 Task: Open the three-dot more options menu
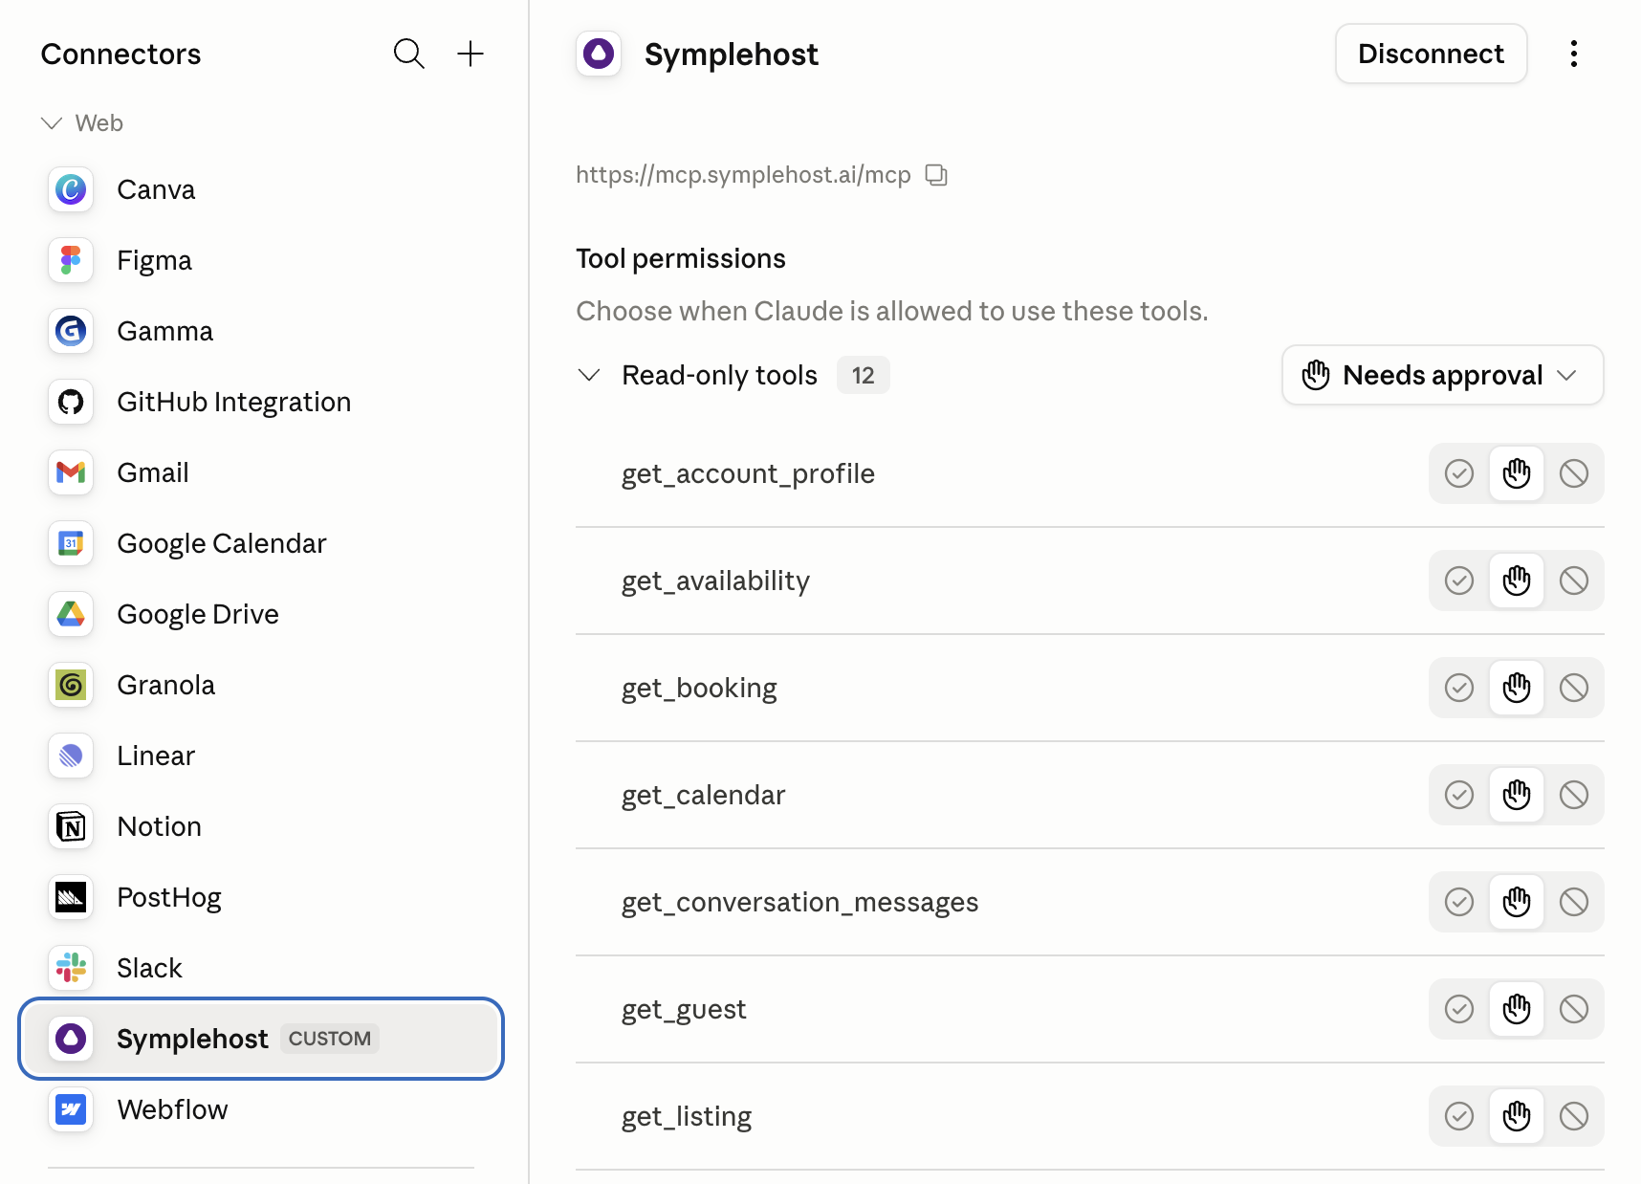(1573, 54)
